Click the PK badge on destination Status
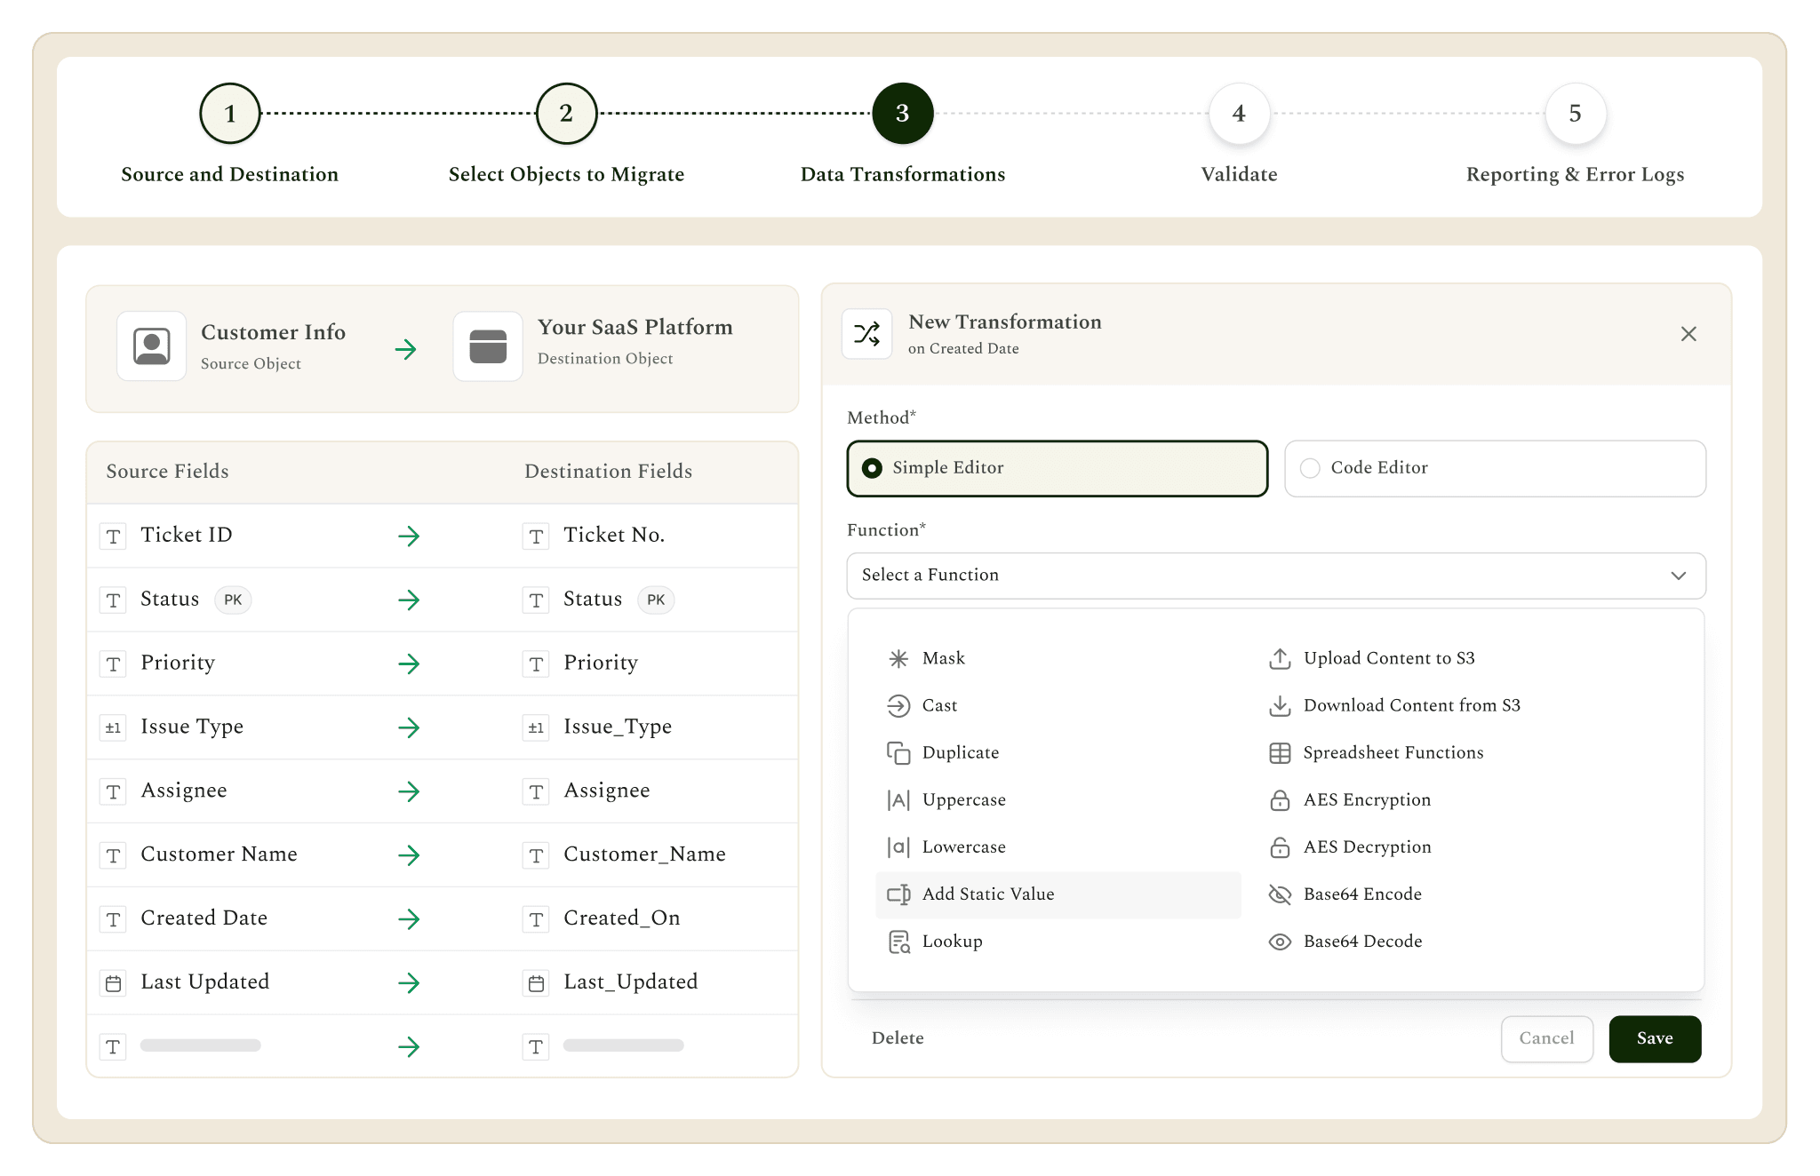 click(656, 600)
